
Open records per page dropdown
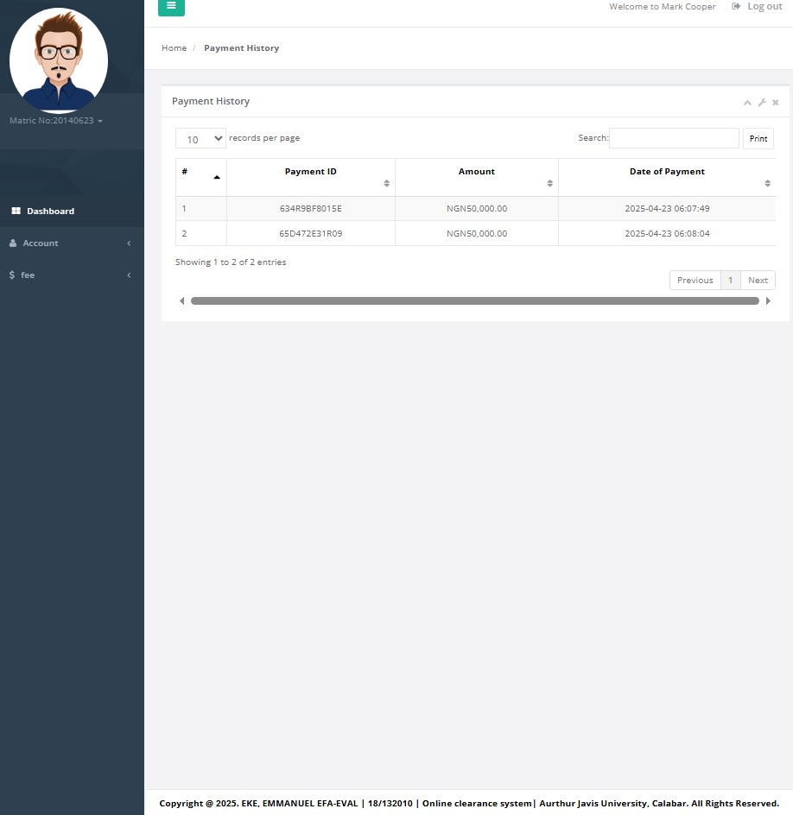pyautogui.click(x=200, y=138)
